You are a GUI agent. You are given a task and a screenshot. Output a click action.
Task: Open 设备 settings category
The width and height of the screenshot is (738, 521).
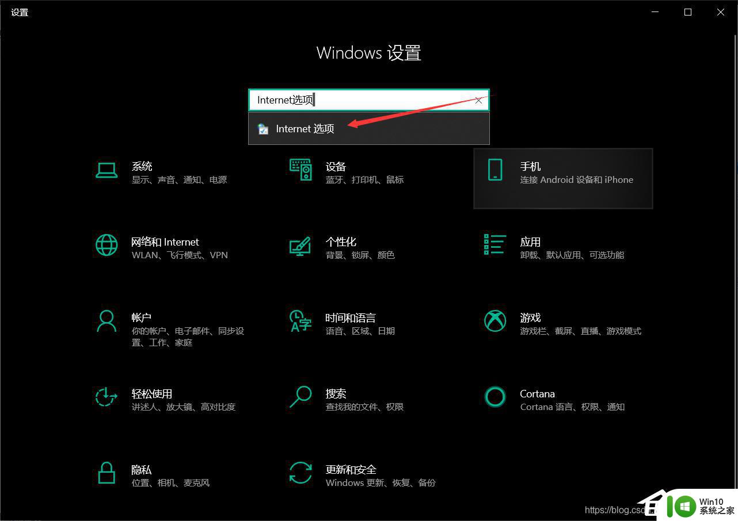tap(336, 166)
